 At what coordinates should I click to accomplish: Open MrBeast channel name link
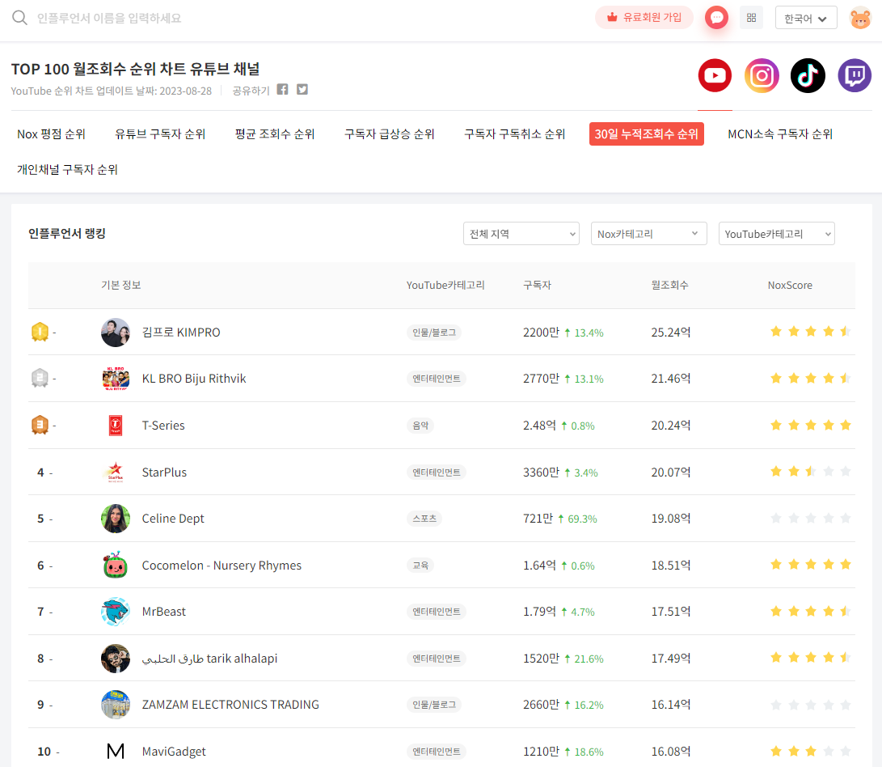pos(163,612)
